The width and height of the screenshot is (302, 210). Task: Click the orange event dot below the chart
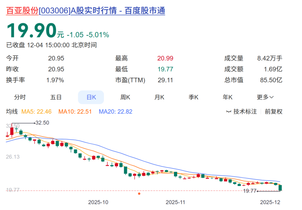tap(139, 194)
